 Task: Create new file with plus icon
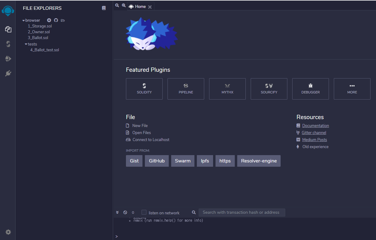[49, 20]
